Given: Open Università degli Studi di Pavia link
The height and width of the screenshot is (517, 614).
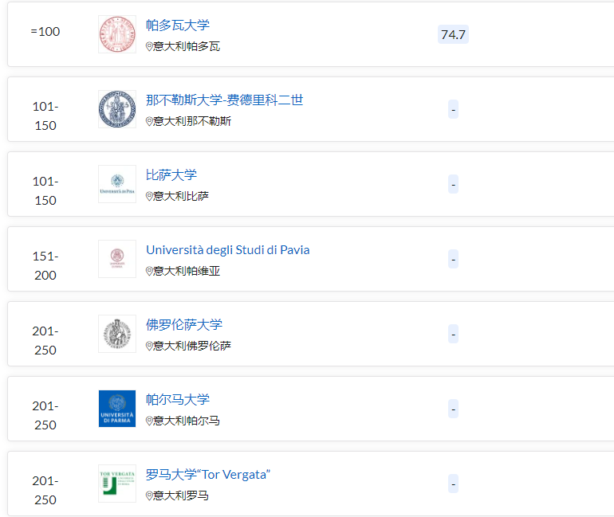Looking at the screenshot, I should [227, 250].
